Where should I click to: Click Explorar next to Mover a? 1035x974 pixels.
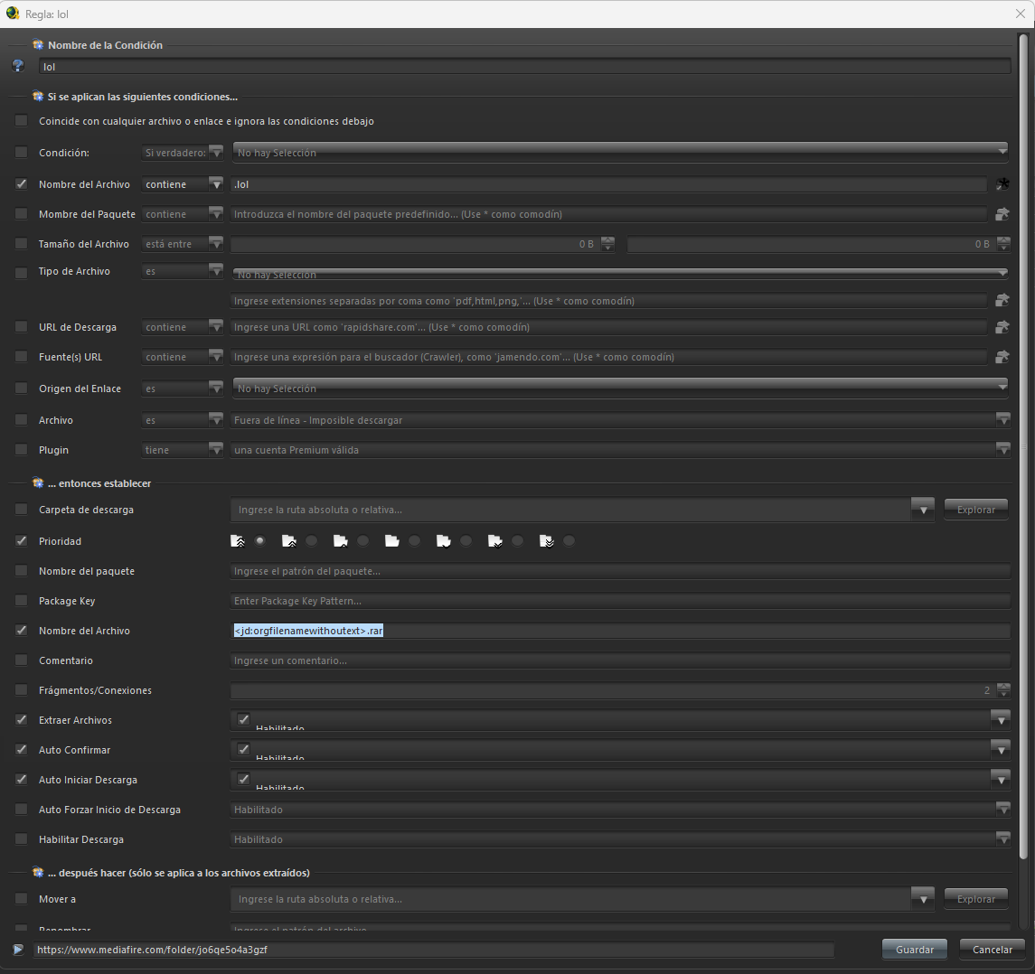[975, 899]
